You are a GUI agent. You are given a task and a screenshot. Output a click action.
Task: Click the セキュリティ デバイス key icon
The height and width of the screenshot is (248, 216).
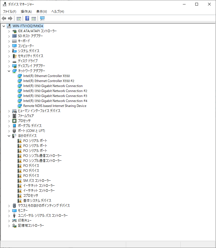tap(14, 56)
